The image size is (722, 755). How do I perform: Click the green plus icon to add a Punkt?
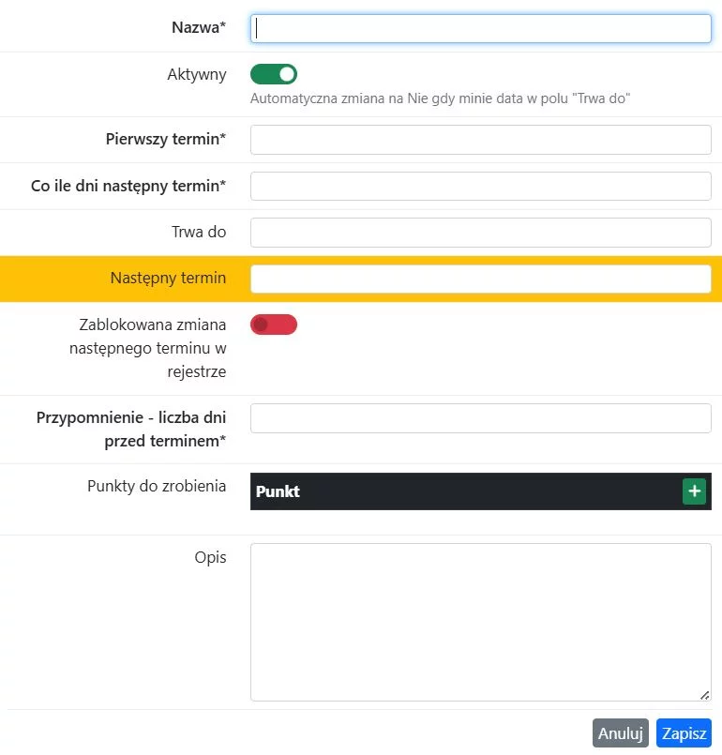coord(694,491)
